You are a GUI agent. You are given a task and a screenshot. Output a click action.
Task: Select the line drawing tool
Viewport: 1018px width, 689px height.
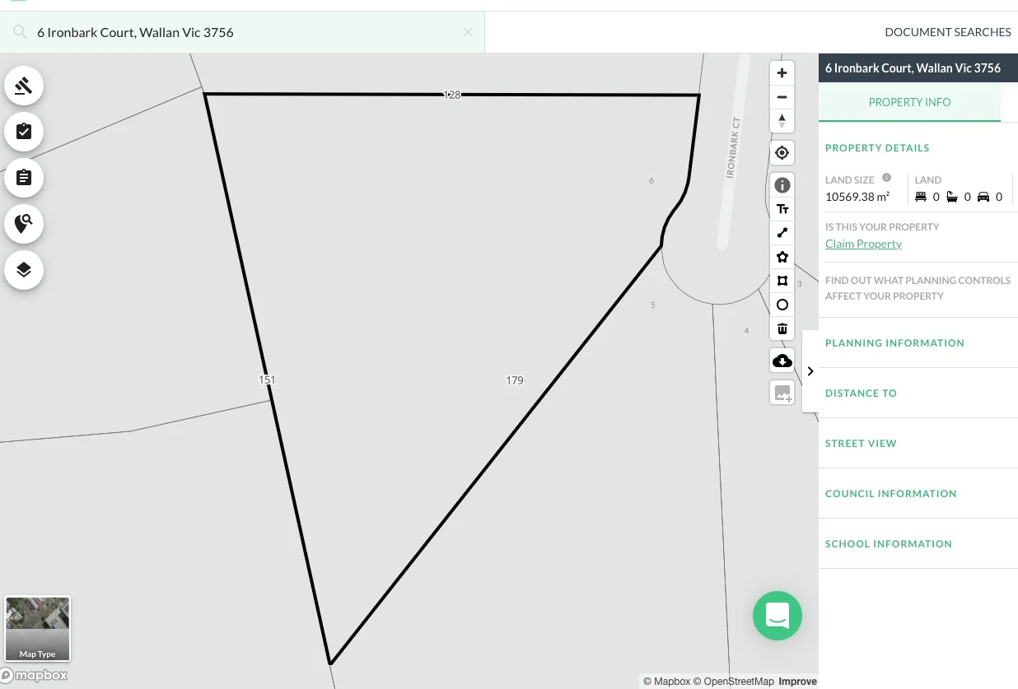pos(782,233)
